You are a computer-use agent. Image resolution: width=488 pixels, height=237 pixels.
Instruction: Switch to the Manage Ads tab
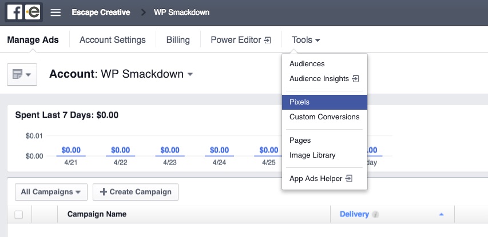pyautogui.click(x=33, y=40)
